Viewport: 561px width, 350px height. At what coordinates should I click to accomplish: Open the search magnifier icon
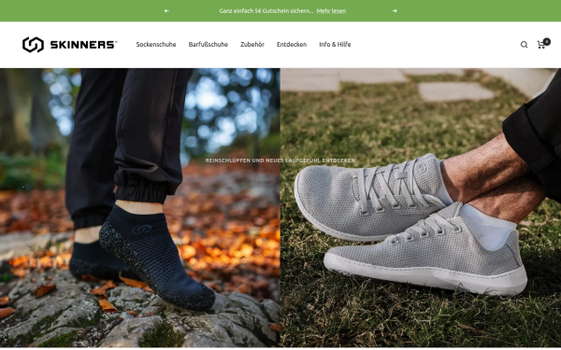pyautogui.click(x=524, y=45)
